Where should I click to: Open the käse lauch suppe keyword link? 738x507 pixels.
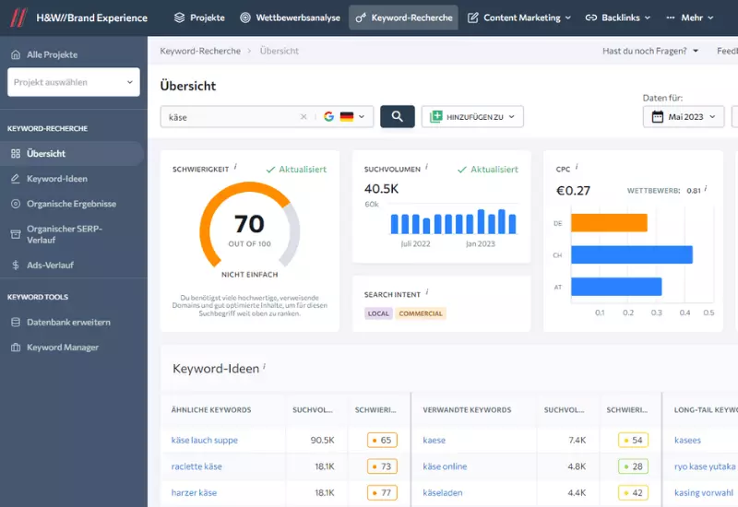[204, 441]
